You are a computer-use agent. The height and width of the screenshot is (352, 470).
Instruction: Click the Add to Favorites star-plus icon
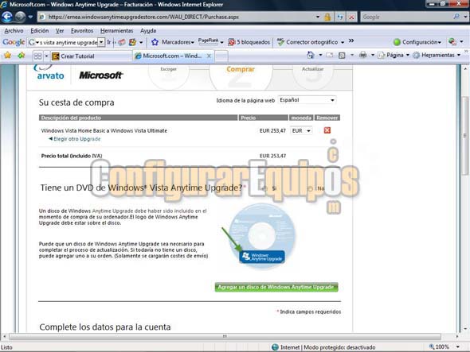click(21, 56)
